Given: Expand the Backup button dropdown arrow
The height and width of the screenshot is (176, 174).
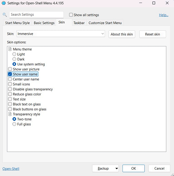Looking at the screenshot, I should tap(117, 168).
